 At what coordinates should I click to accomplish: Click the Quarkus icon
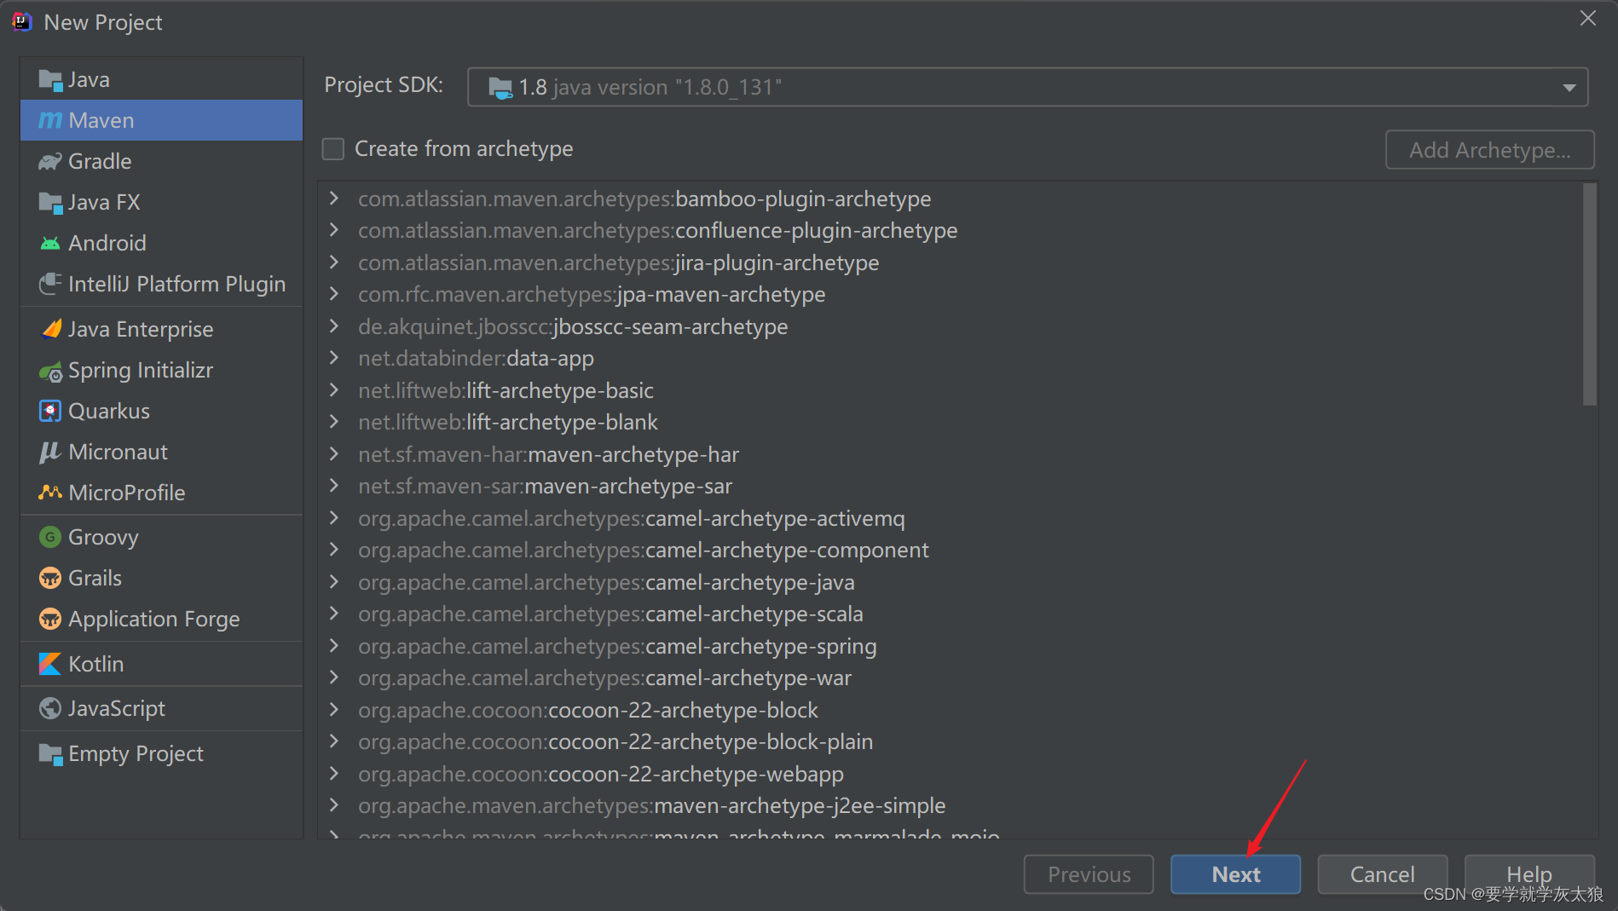[x=50, y=411]
